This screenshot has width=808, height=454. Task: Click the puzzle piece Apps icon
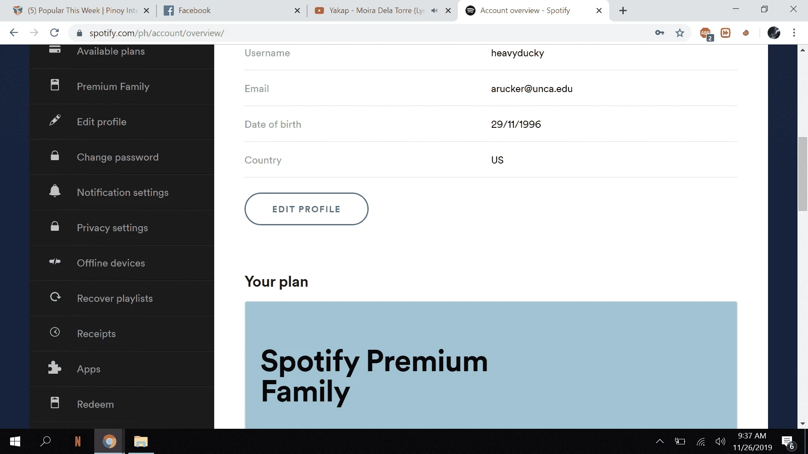tap(55, 368)
